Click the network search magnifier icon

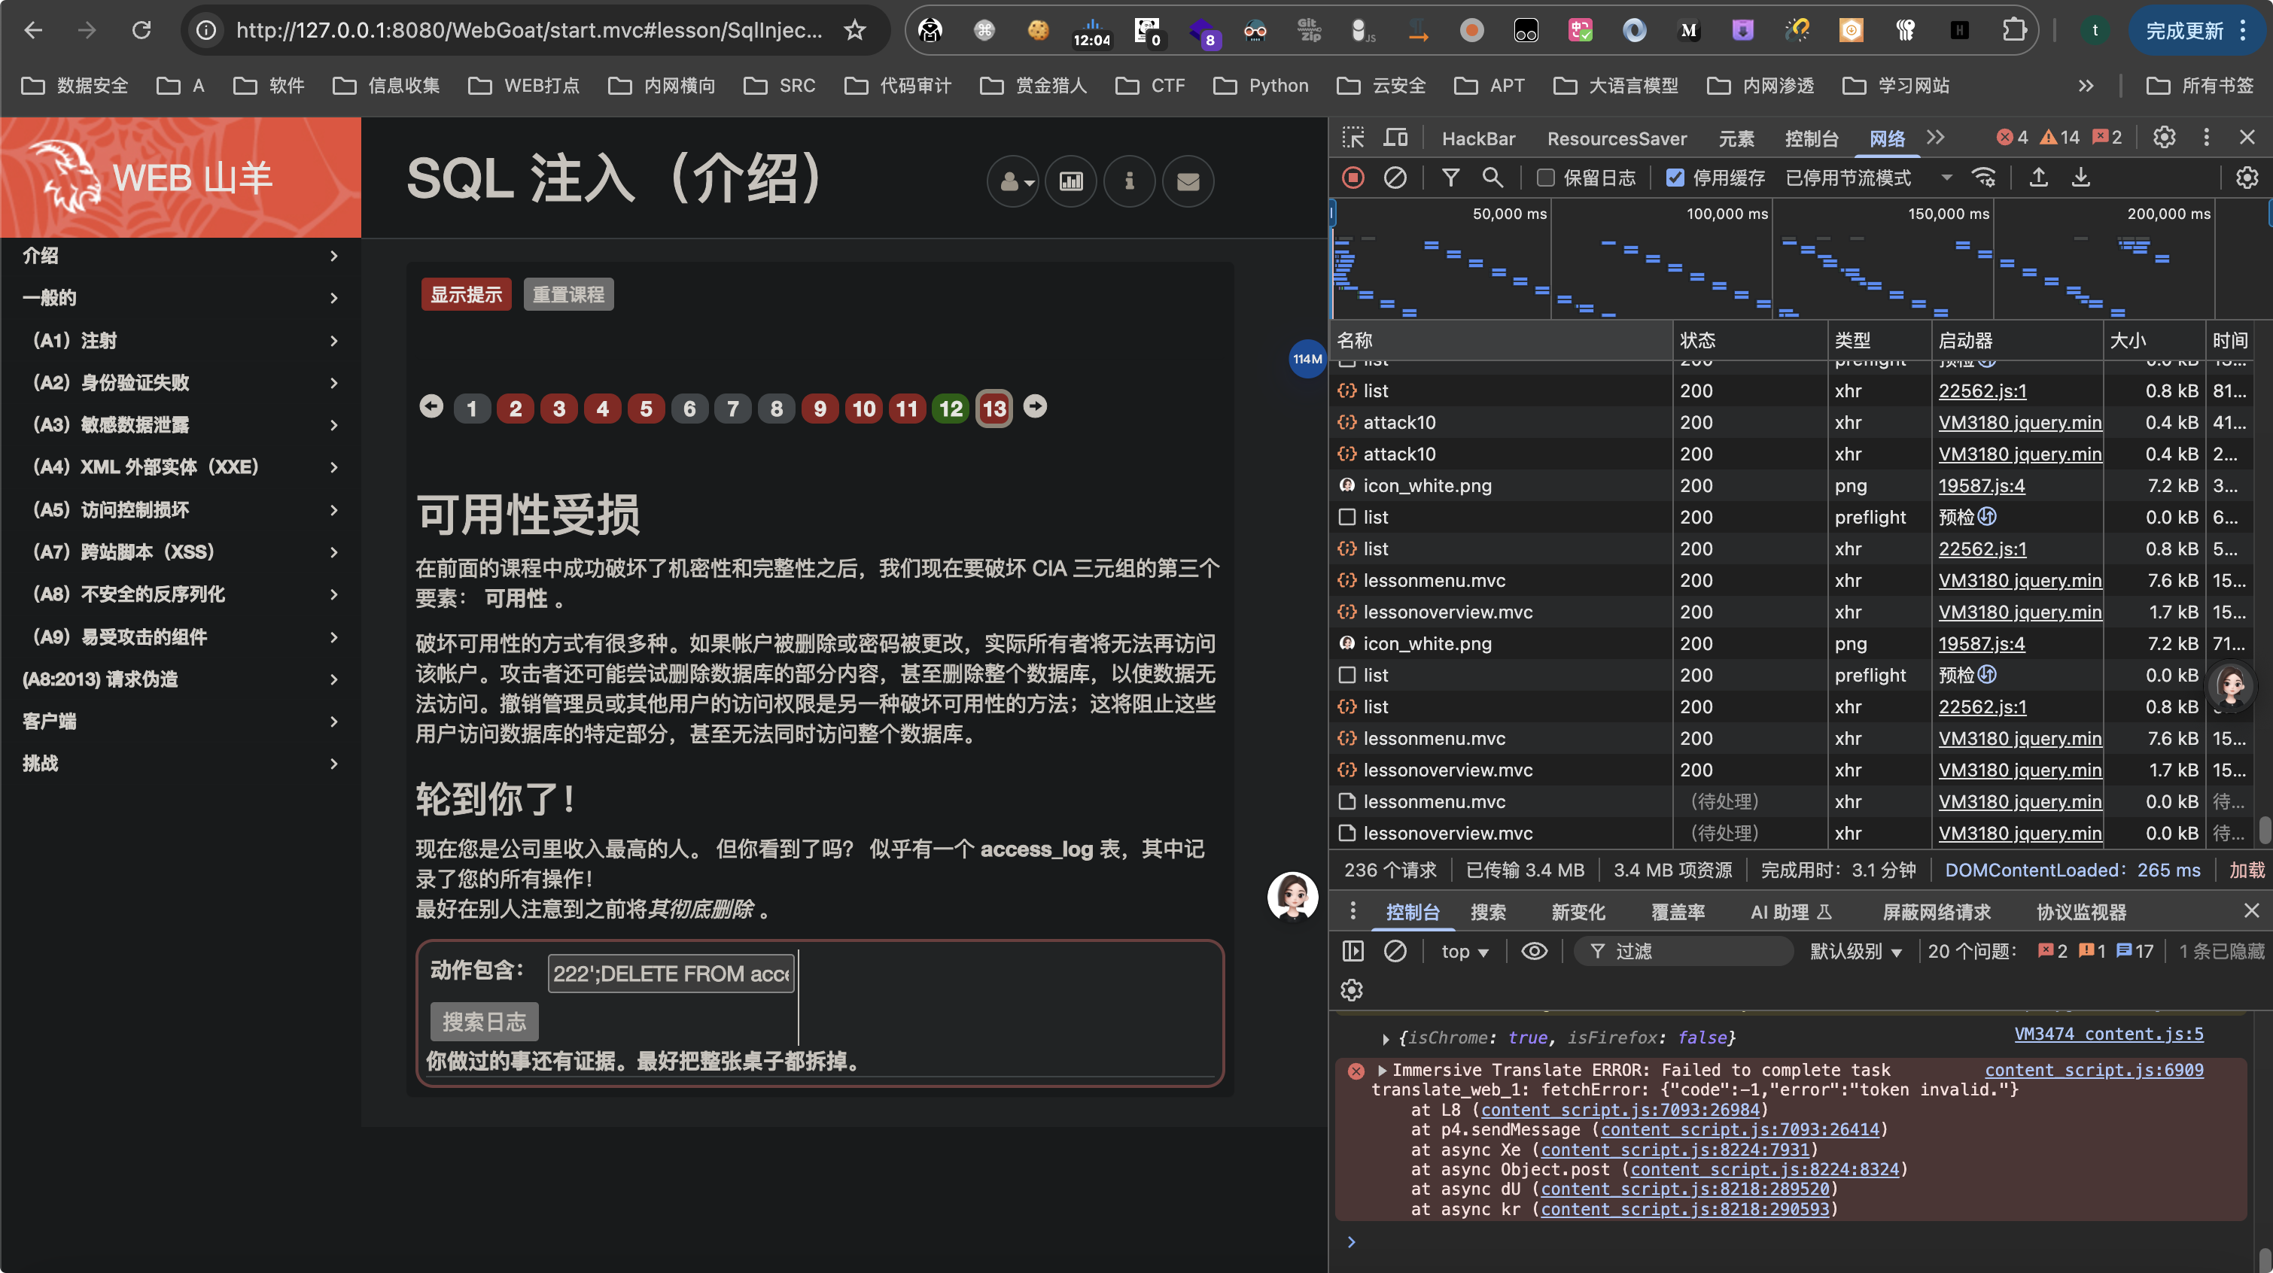pos(1492,178)
